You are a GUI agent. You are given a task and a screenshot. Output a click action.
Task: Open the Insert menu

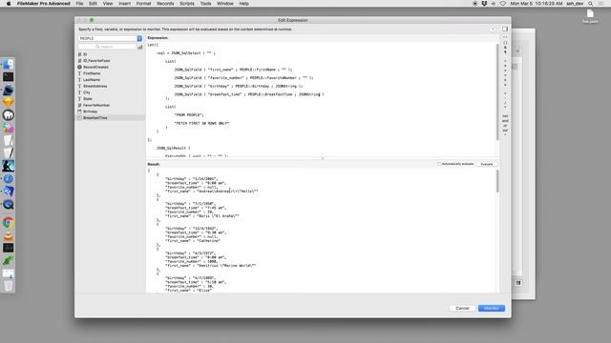pyautogui.click(x=125, y=4)
